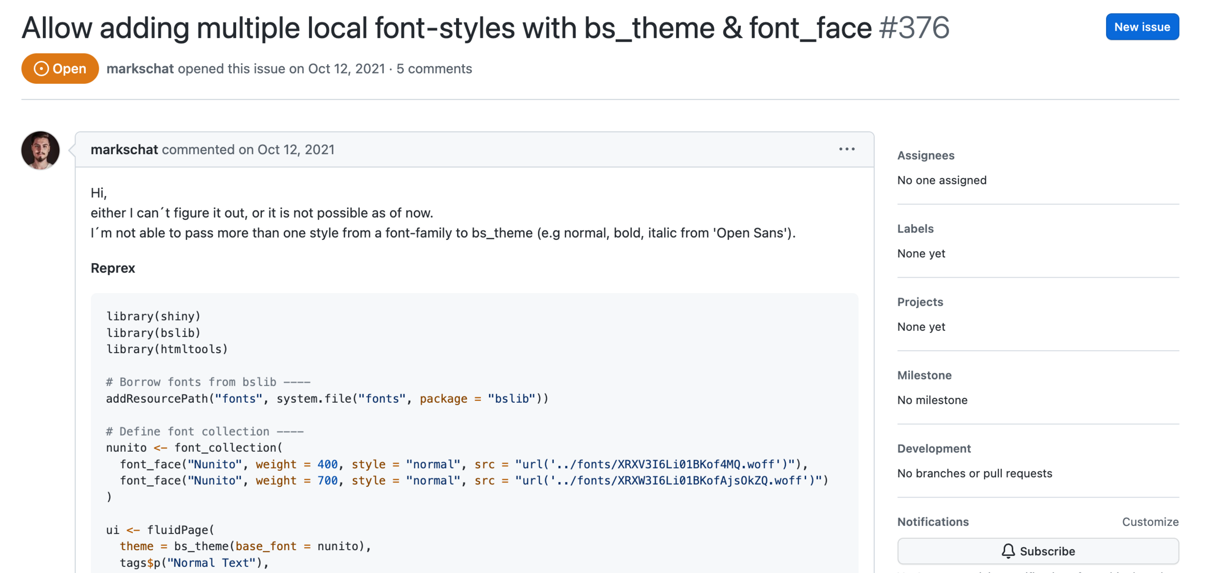Click 'No branches or pull requests' text
1217x573 pixels.
click(974, 473)
